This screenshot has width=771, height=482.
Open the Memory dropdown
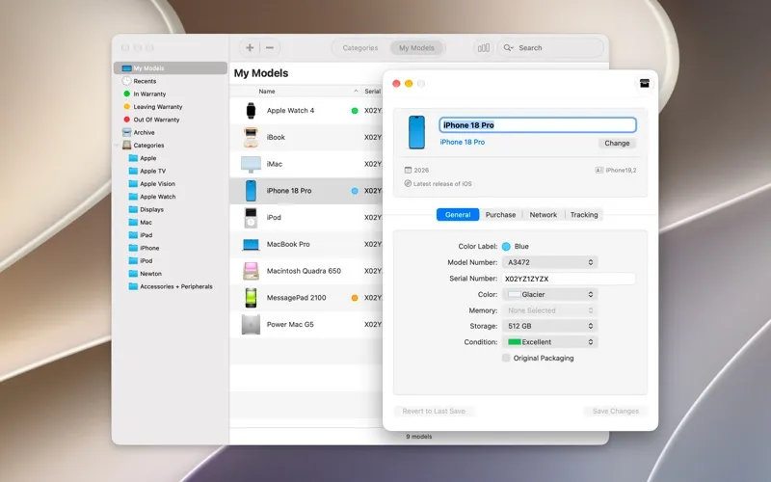(549, 310)
